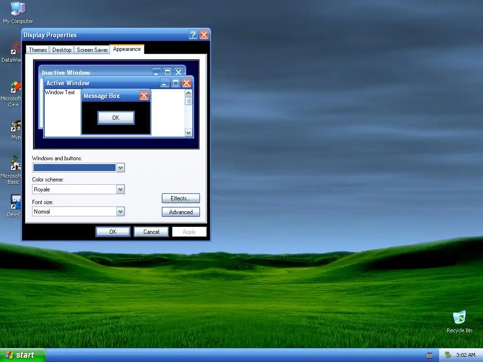
Task: Switch to the Screen Saver tab
Action: click(x=92, y=50)
